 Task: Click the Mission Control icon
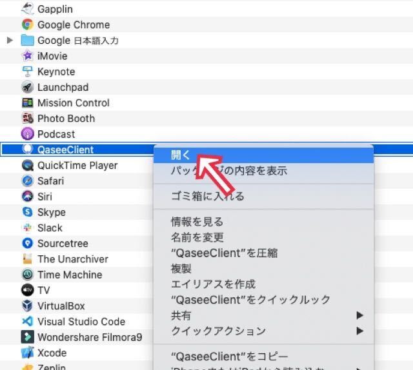(x=27, y=102)
